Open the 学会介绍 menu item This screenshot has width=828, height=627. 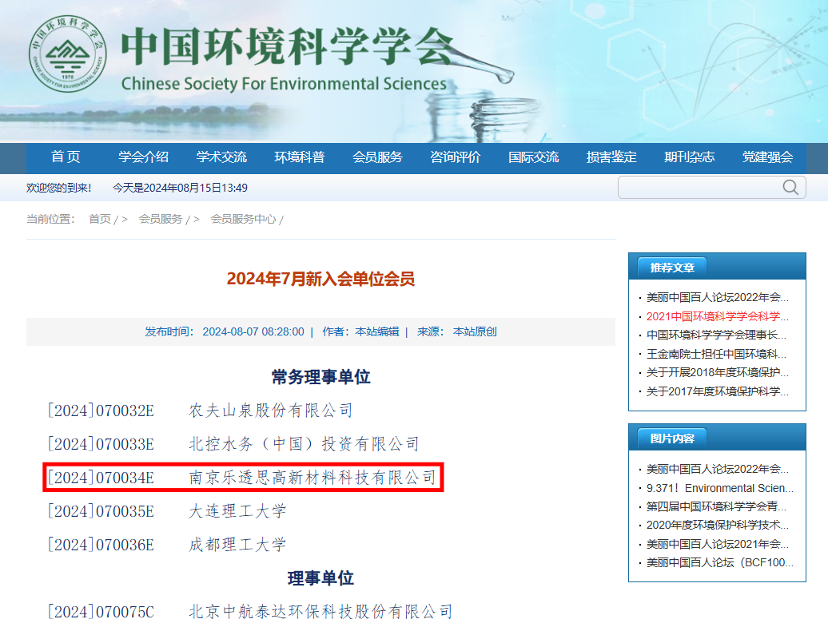(143, 157)
